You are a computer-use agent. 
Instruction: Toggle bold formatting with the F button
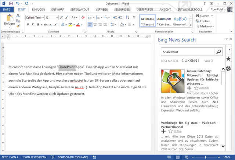tap(27, 25)
